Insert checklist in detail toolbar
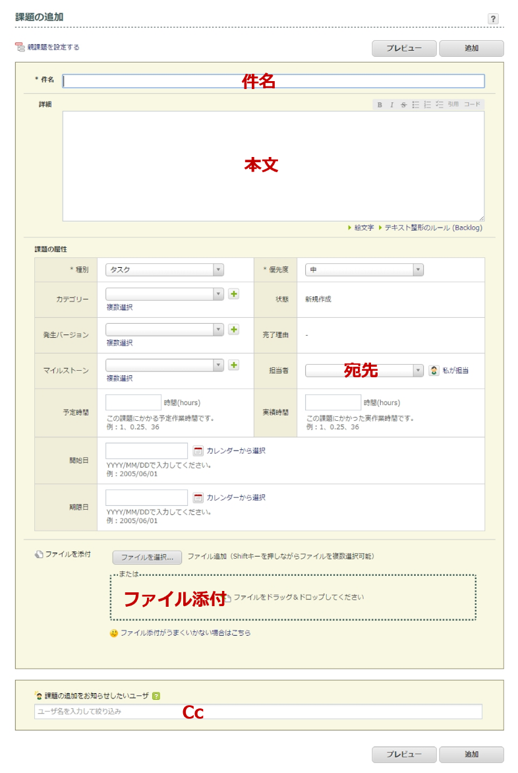The height and width of the screenshot is (773, 518). [439, 104]
